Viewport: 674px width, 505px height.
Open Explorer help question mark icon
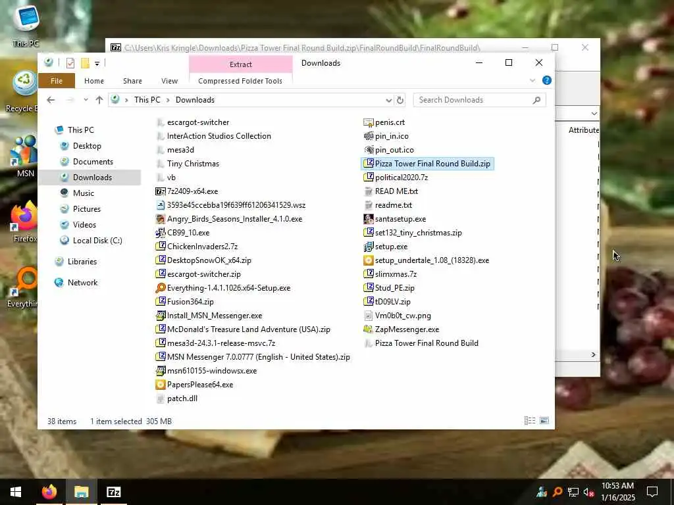point(547,80)
